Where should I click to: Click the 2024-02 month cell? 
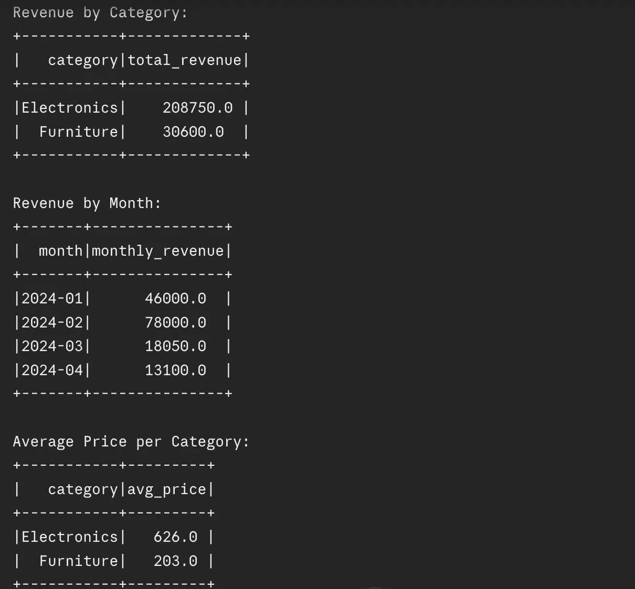[52, 323]
